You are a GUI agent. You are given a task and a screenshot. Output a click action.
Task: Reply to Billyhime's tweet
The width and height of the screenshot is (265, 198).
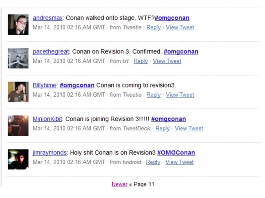click(154, 95)
